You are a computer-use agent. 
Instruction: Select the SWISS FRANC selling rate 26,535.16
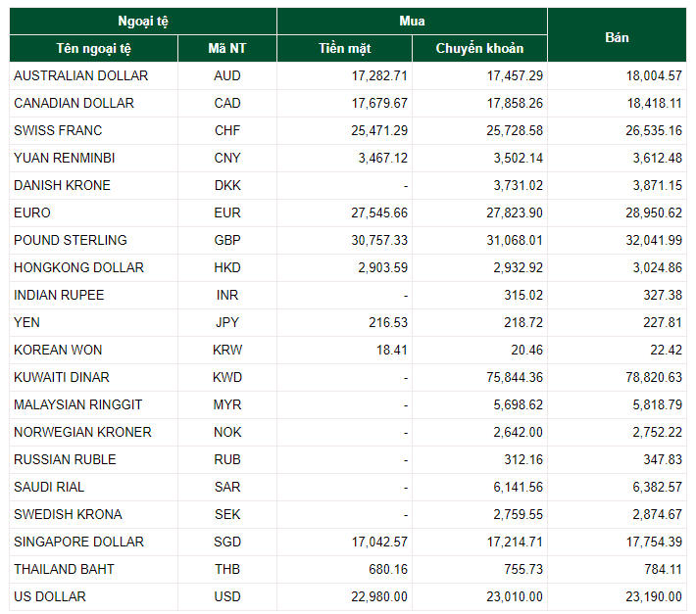[650, 130]
